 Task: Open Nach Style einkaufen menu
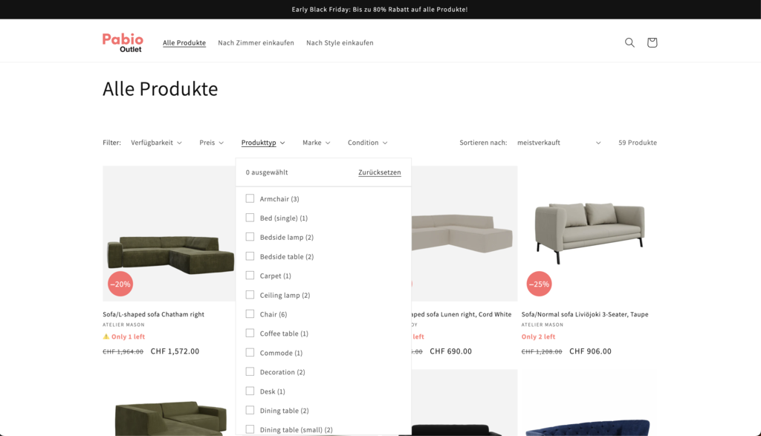pos(340,42)
